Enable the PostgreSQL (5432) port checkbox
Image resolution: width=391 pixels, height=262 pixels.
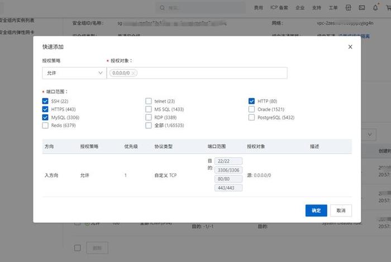coord(251,118)
